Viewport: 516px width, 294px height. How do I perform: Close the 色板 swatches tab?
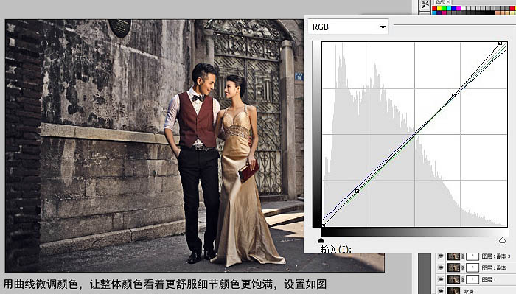[x=448, y=1]
